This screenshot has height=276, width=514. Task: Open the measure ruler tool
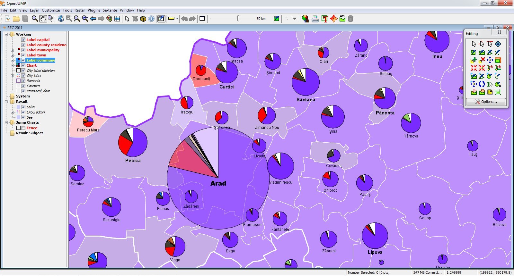[171, 19]
